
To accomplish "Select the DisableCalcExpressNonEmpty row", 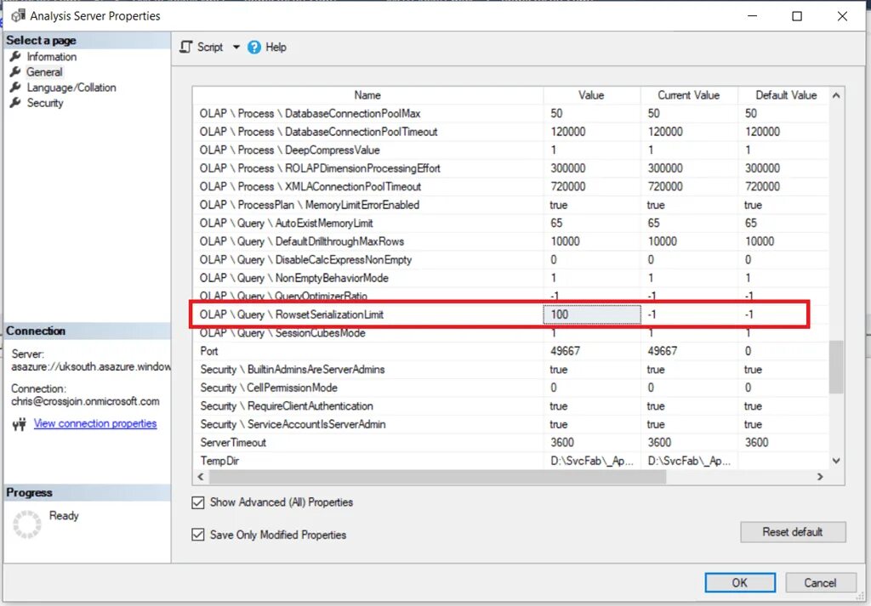I will [510, 260].
